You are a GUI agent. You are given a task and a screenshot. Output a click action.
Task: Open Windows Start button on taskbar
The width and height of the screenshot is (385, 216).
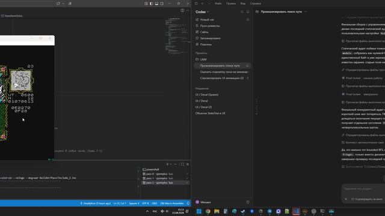click(x=199, y=211)
